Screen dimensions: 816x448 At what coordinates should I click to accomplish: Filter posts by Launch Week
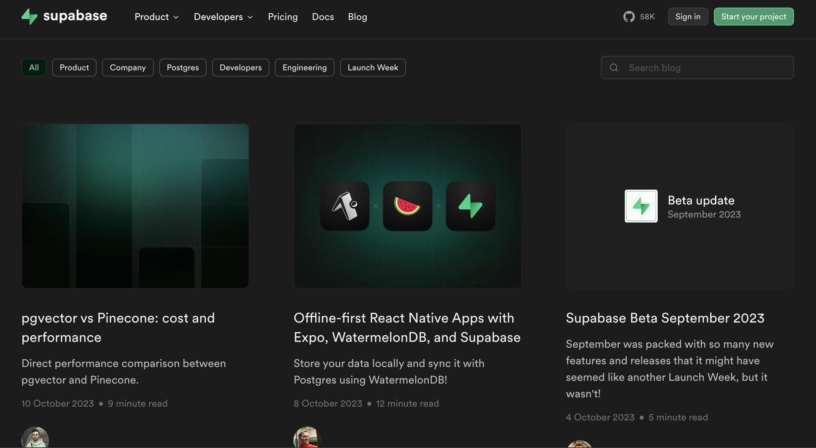point(372,68)
